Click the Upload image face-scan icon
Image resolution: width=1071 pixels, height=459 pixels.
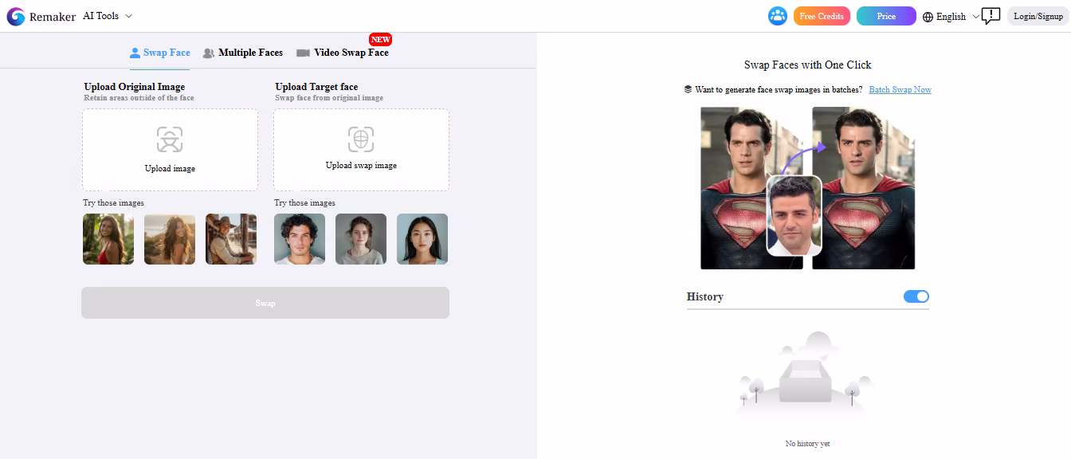coord(170,139)
